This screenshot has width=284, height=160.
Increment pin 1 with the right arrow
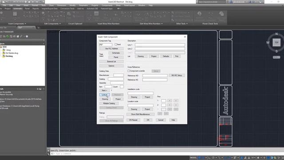[x=176, y=101]
